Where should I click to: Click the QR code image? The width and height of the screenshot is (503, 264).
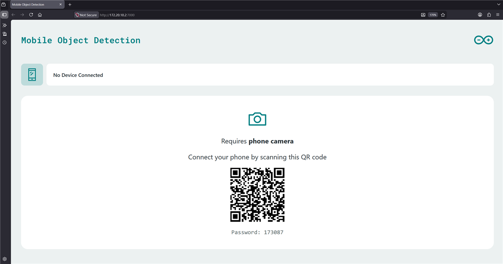pos(257,195)
